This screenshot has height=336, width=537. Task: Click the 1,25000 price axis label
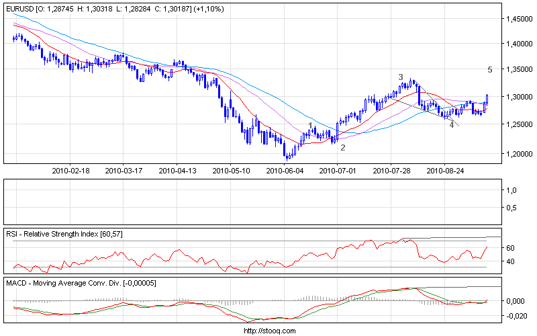520,124
